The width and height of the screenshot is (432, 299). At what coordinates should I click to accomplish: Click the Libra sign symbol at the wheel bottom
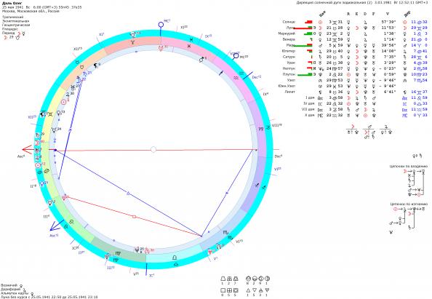175,258
